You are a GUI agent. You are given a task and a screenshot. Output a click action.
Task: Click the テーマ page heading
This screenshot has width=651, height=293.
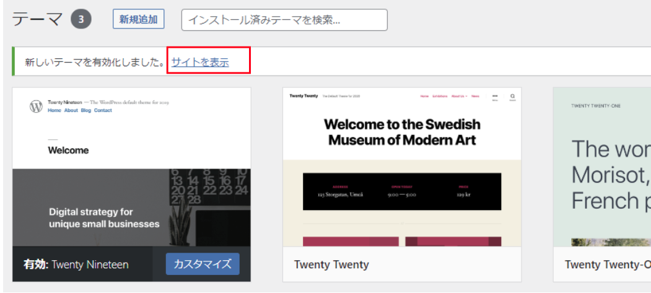coord(37,19)
